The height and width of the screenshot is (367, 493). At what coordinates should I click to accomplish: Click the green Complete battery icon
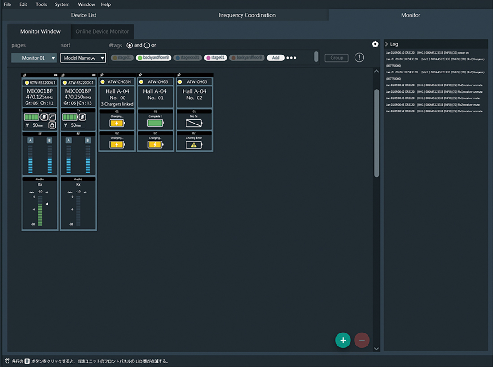click(156, 123)
